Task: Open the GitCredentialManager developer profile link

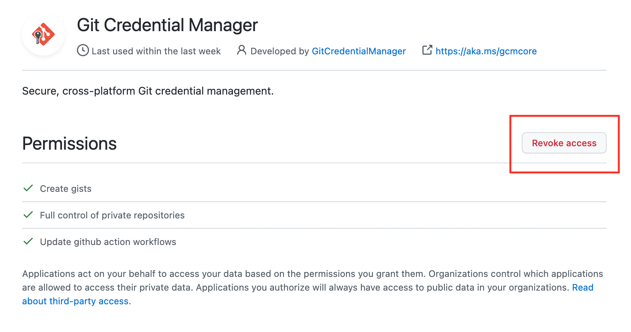Action: [x=359, y=51]
